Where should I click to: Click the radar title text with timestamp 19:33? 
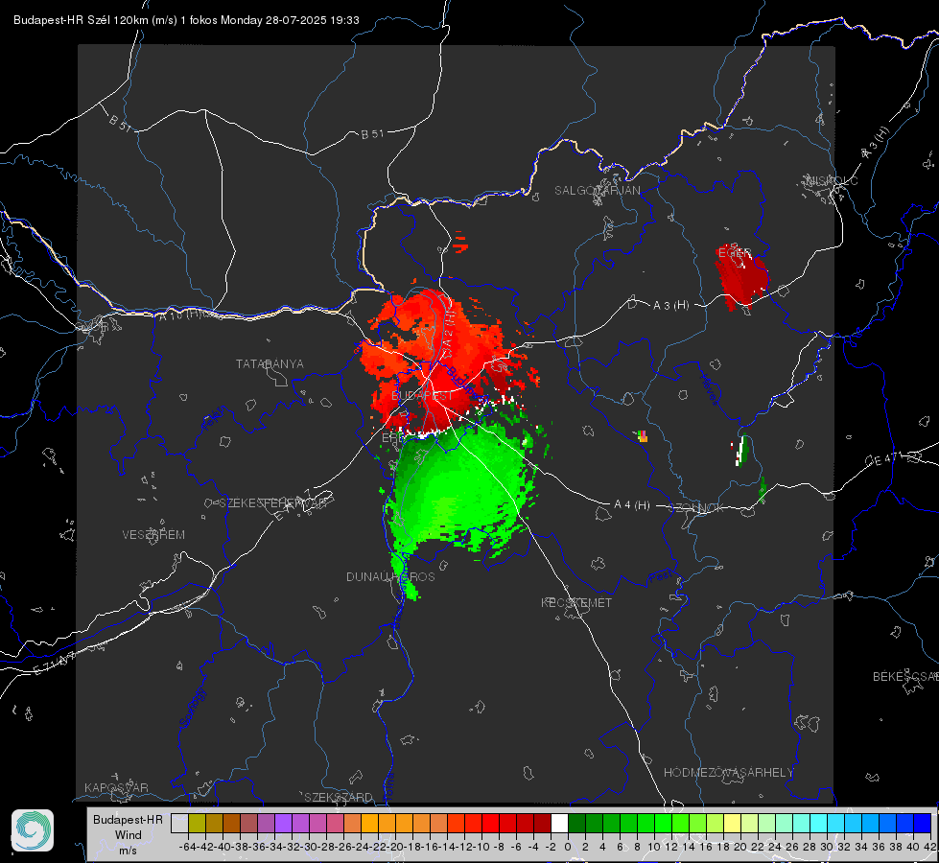186,20
